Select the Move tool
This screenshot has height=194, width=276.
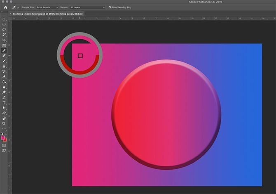pyautogui.click(x=4, y=19)
